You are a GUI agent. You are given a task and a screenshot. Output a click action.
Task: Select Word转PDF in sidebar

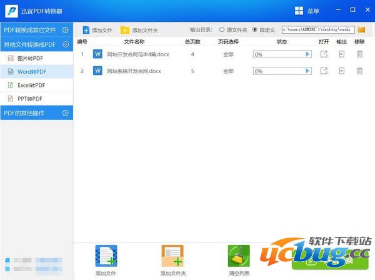(37, 72)
